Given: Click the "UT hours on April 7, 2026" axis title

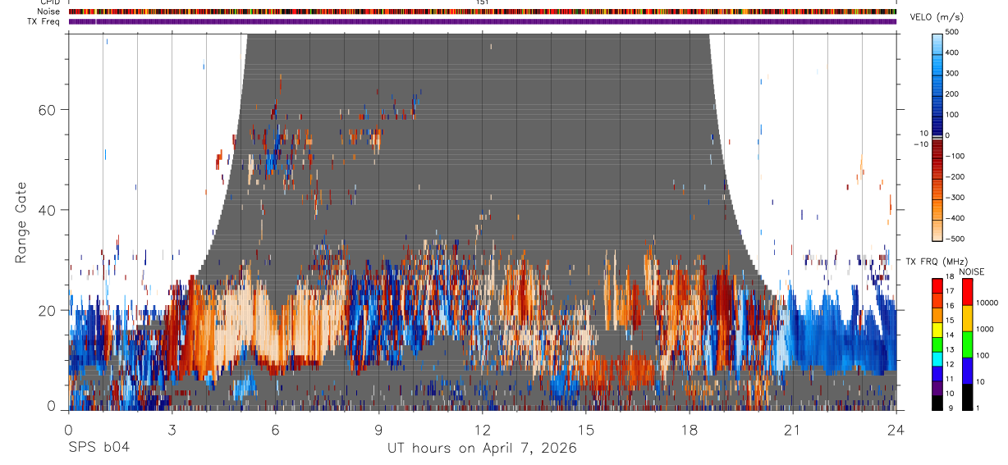Looking at the screenshot, I should point(482,449).
